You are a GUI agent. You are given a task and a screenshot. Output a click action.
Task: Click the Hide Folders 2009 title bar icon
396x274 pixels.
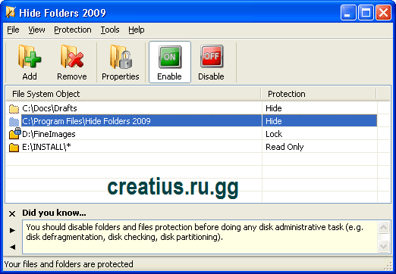pyautogui.click(x=11, y=13)
